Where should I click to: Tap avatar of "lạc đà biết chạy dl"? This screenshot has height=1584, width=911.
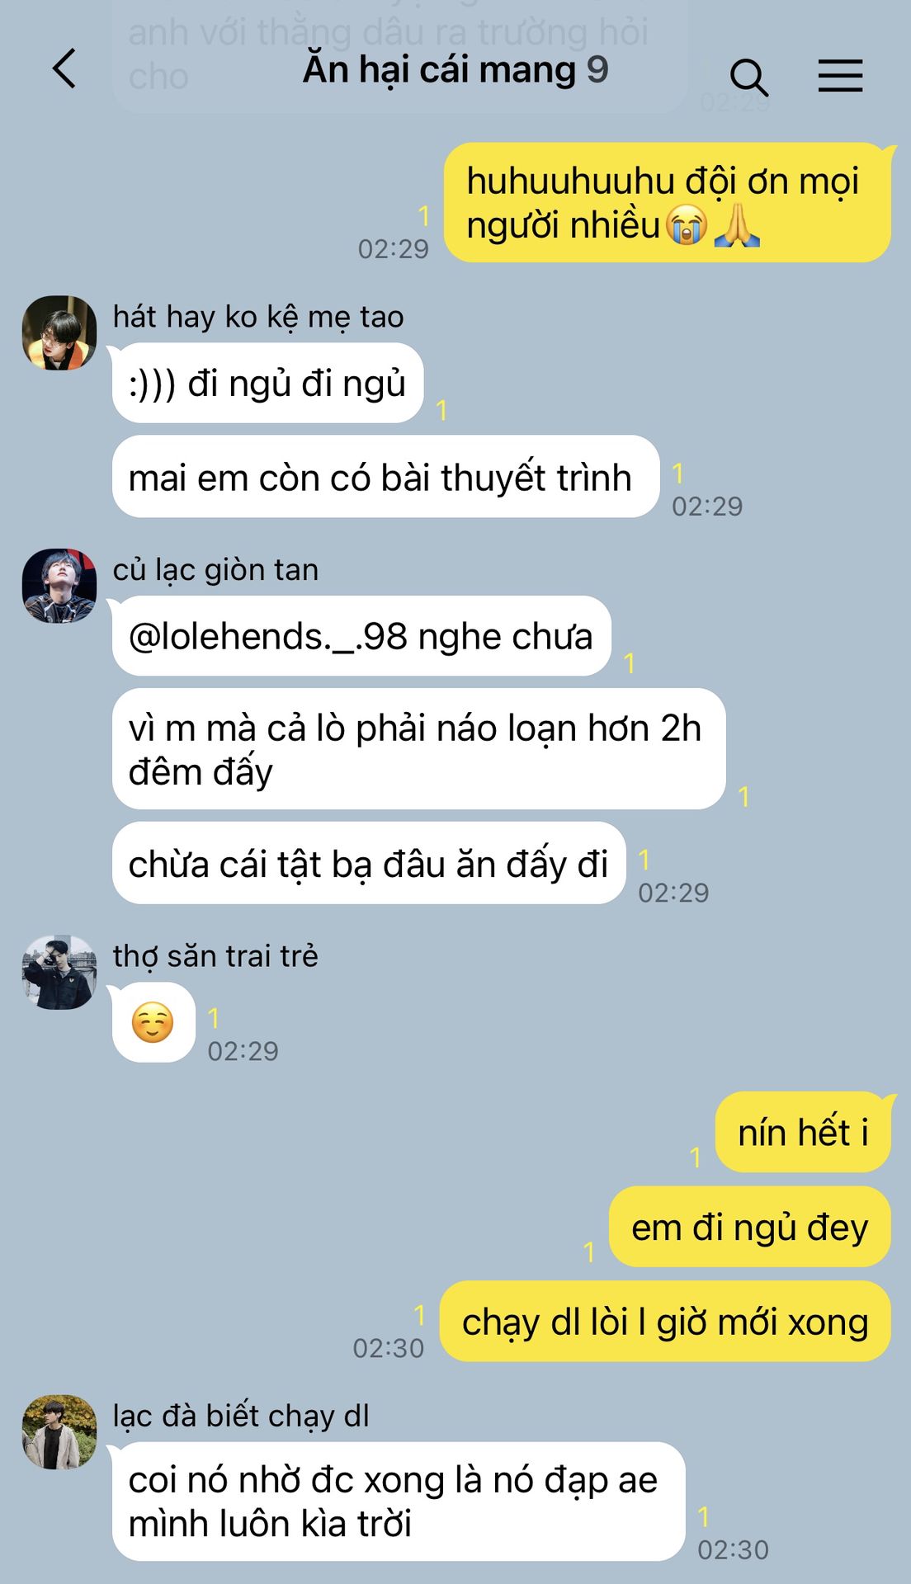coord(59,1432)
